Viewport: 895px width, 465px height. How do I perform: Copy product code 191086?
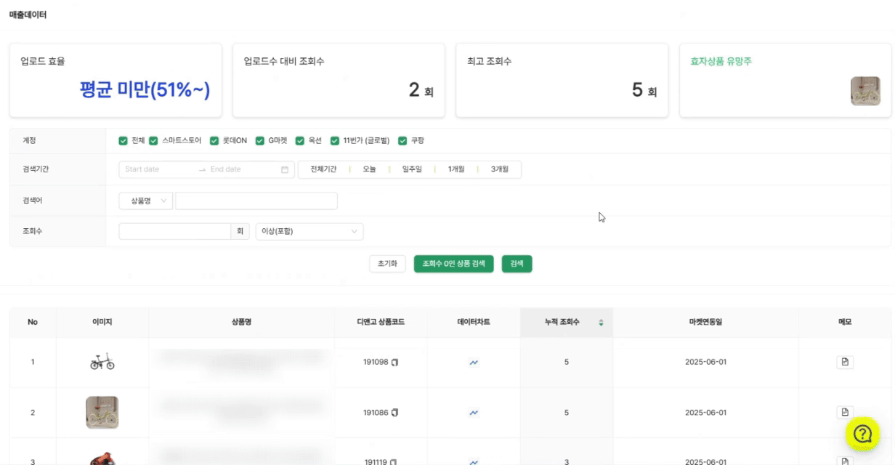coord(395,413)
